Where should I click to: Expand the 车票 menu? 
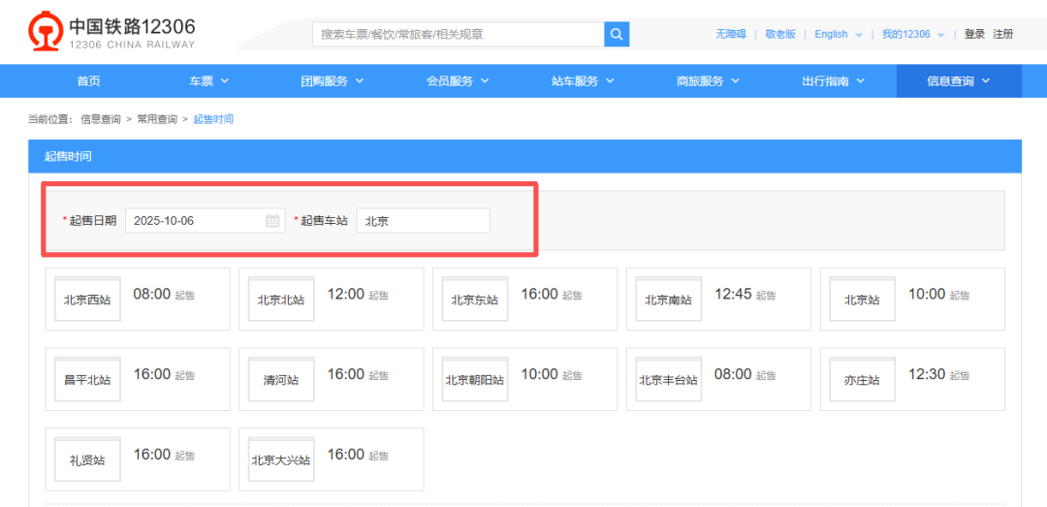coord(208,81)
